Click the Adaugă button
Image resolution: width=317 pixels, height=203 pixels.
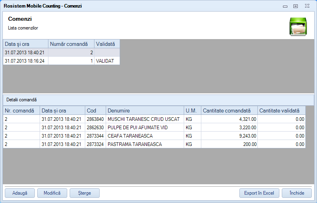(x=20, y=193)
